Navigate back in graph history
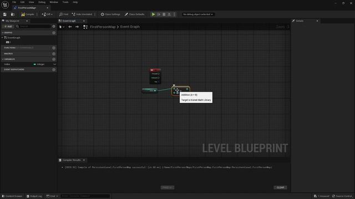The height and width of the screenshot is (199, 355). (70, 27)
